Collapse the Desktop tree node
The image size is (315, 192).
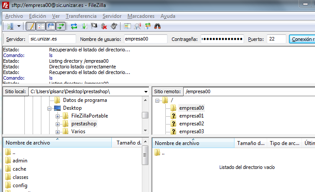(x=49, y=108)
